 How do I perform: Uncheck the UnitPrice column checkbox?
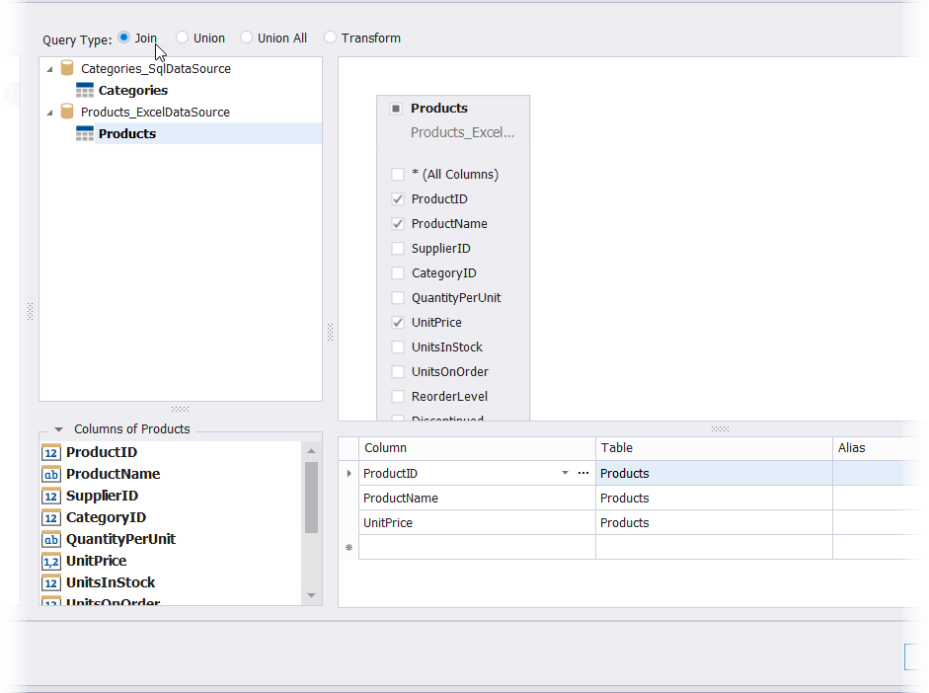(x=398, y=323)
